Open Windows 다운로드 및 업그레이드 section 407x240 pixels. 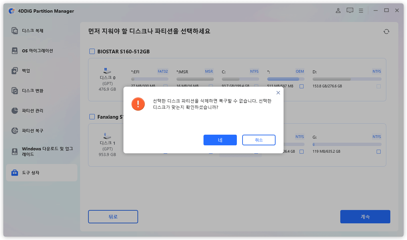[42, 152]
